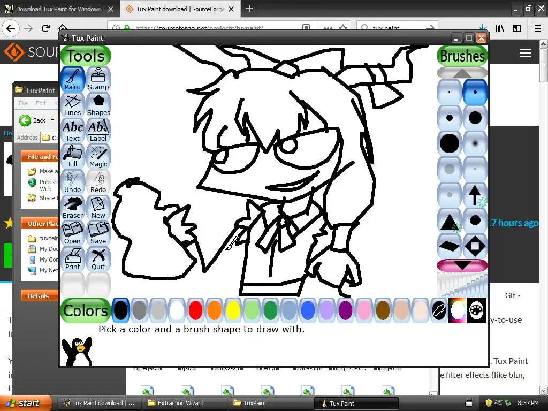Image resolution: width=548 pixels, height=411 pixels.
Task: Choose the arrow-shaped brush
Action: point(475,195)
